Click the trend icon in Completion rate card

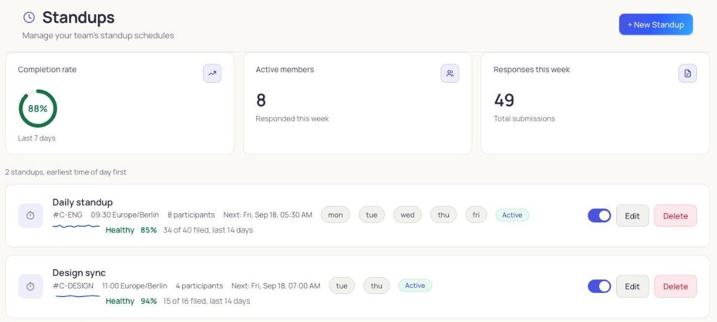pos(212,73)
